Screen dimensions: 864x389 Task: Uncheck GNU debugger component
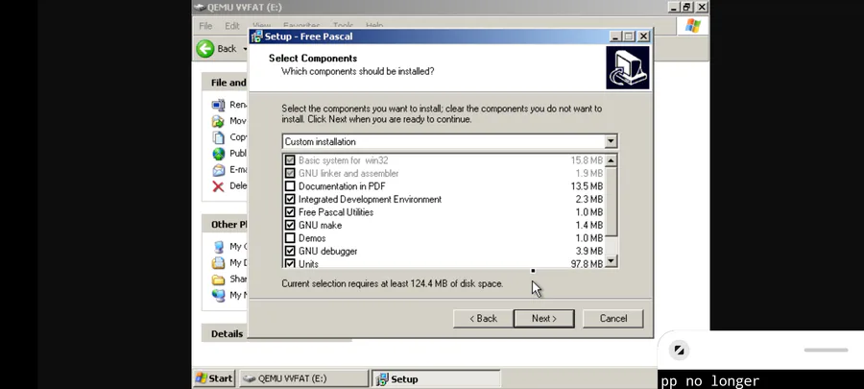tap(290, 252)
